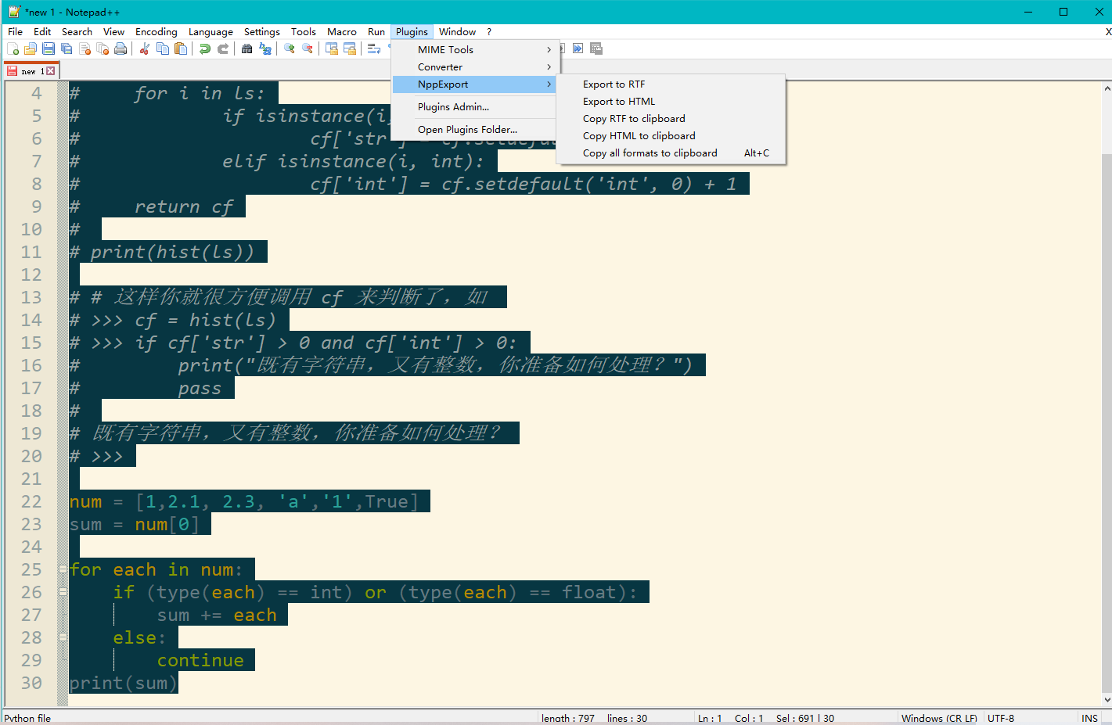Toggle INS mode in status bar

[1090, 718]
